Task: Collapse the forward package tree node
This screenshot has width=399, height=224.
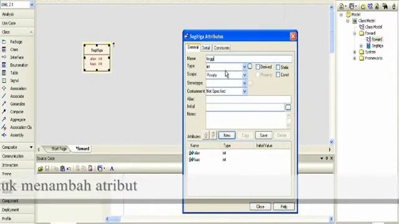Action: pyautogui.click(x=355, y=33)
